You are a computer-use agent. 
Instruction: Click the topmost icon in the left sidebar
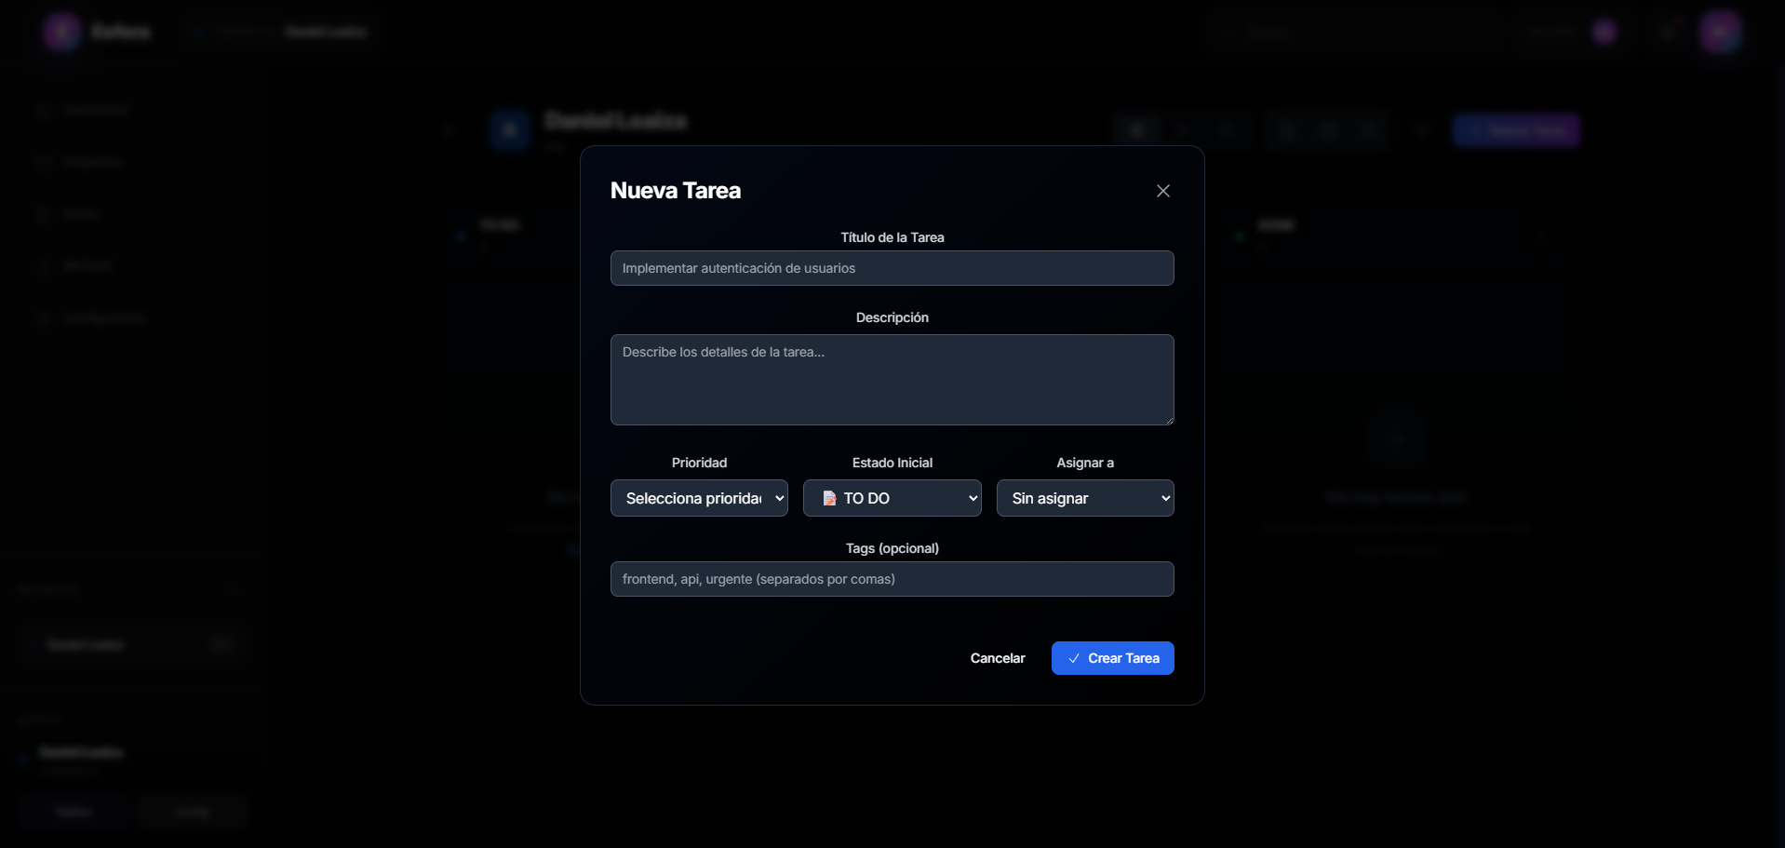[44, 109]
